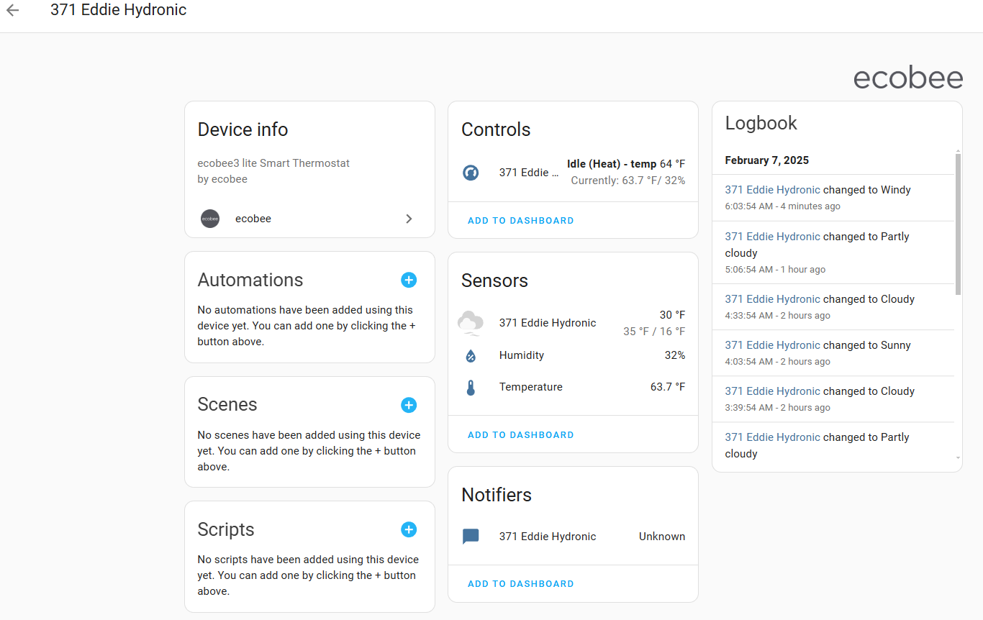Click the thermostat climate icon in Controls
This screenshot has width=983, height=620.
point(471,173)
